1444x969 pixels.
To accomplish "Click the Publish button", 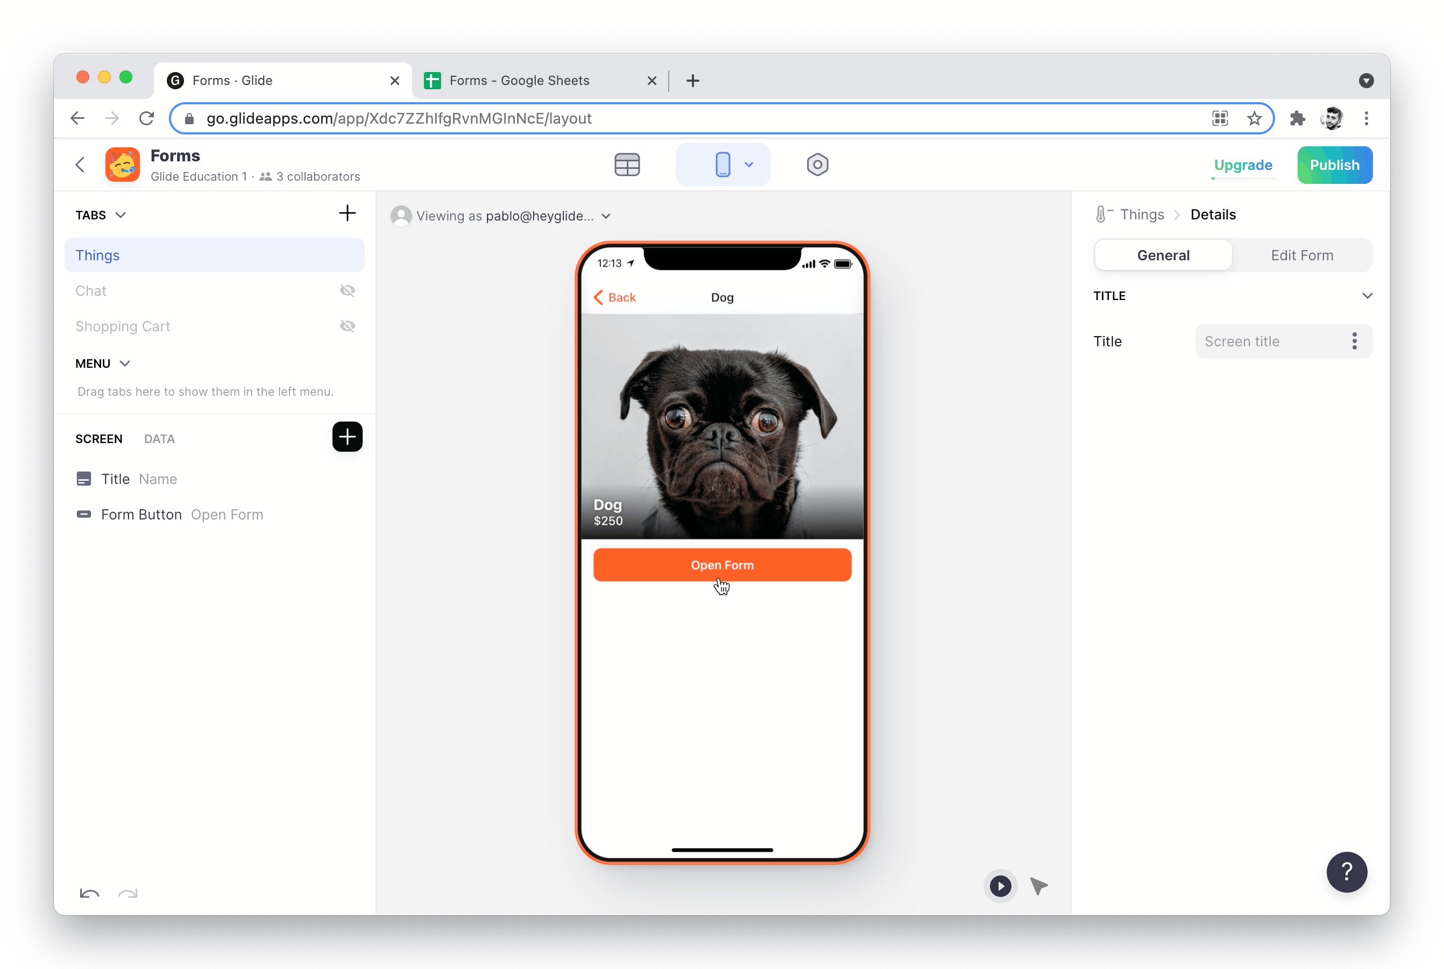I will pyautogui.click(x=1334, y=165).
